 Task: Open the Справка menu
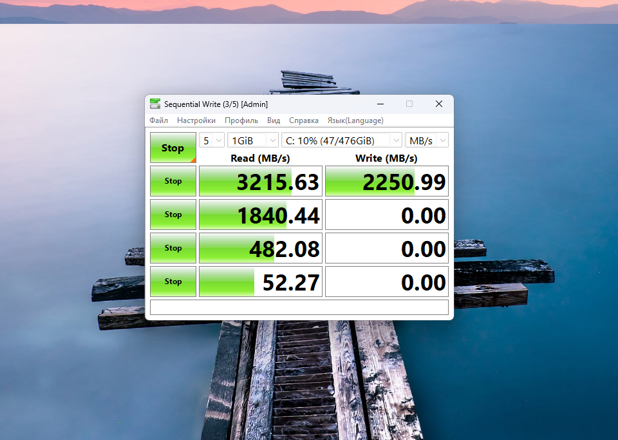(304, 120)
